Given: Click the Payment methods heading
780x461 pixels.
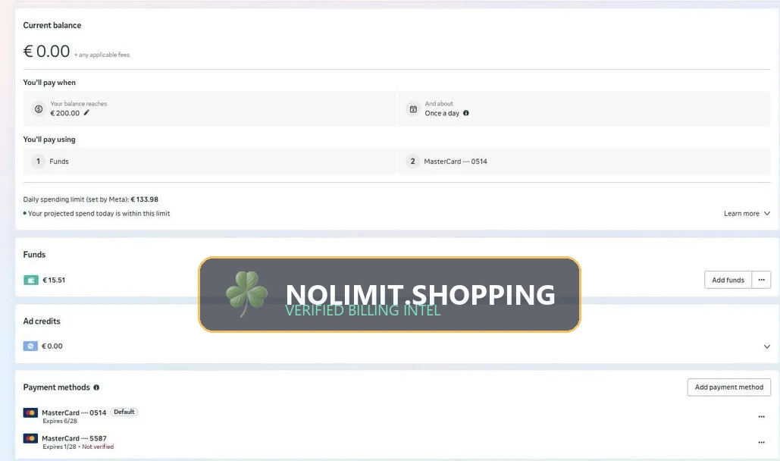Looking at the screenshot, I should pos(57,387).
